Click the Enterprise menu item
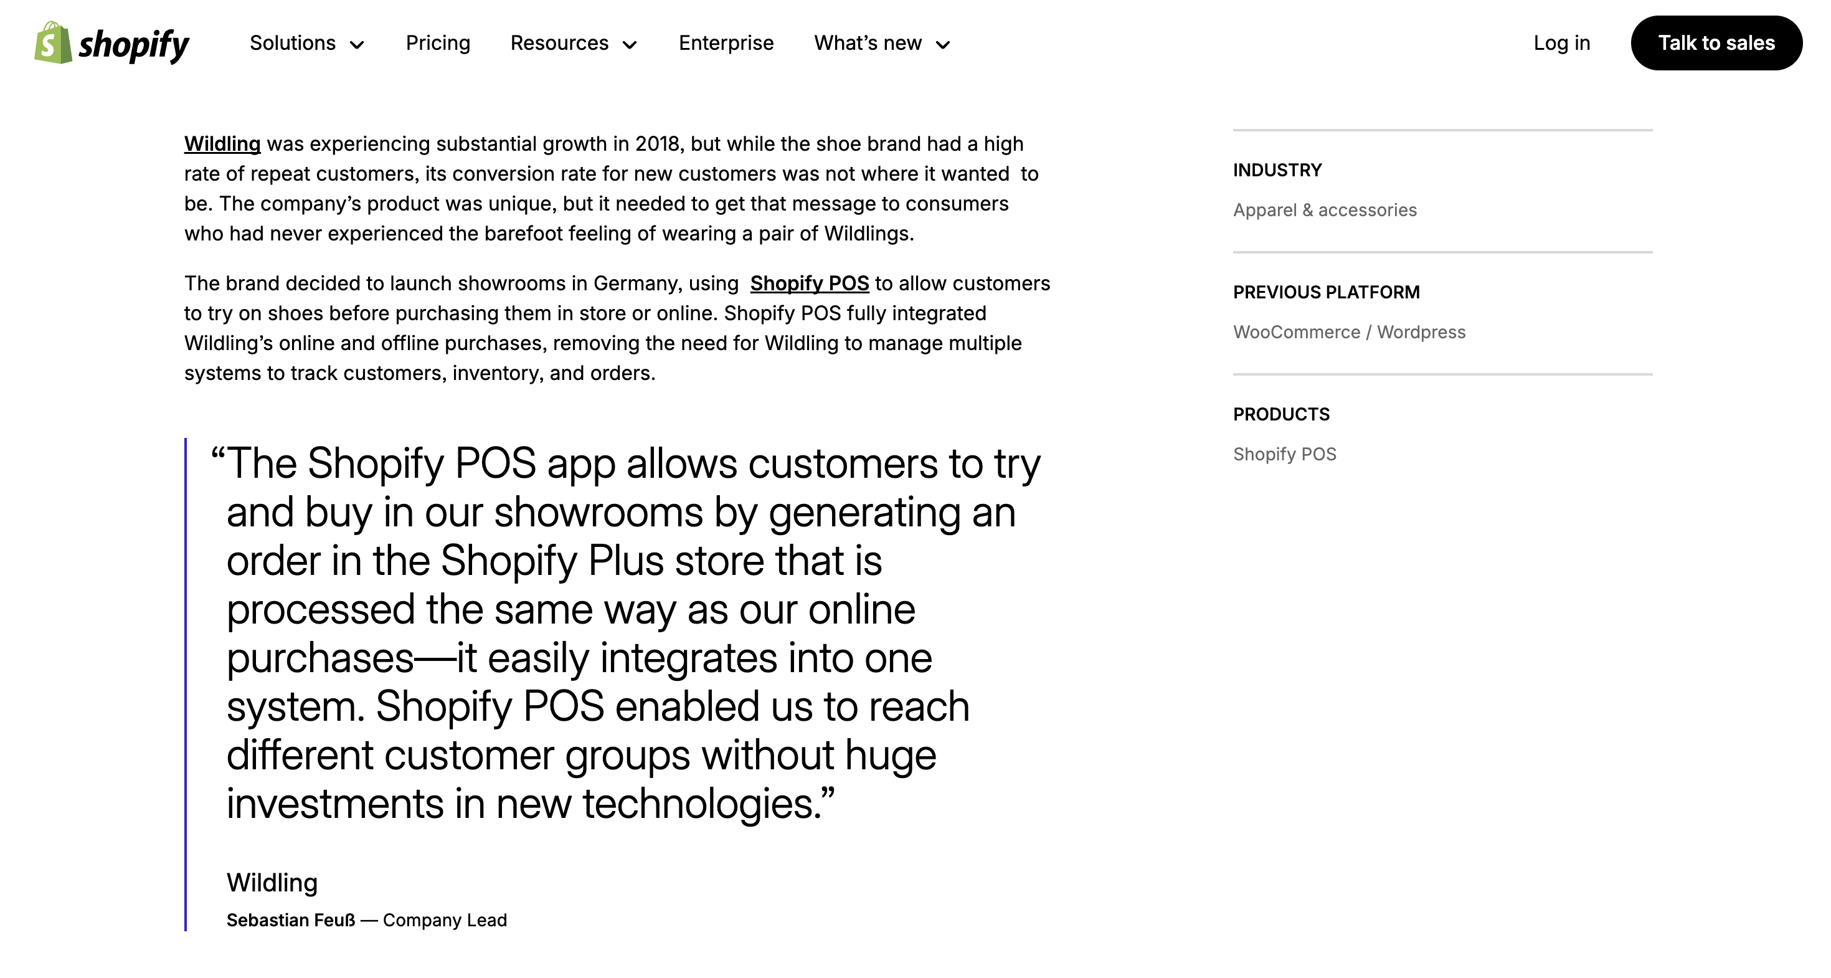1831x978 pixels. 726,42
